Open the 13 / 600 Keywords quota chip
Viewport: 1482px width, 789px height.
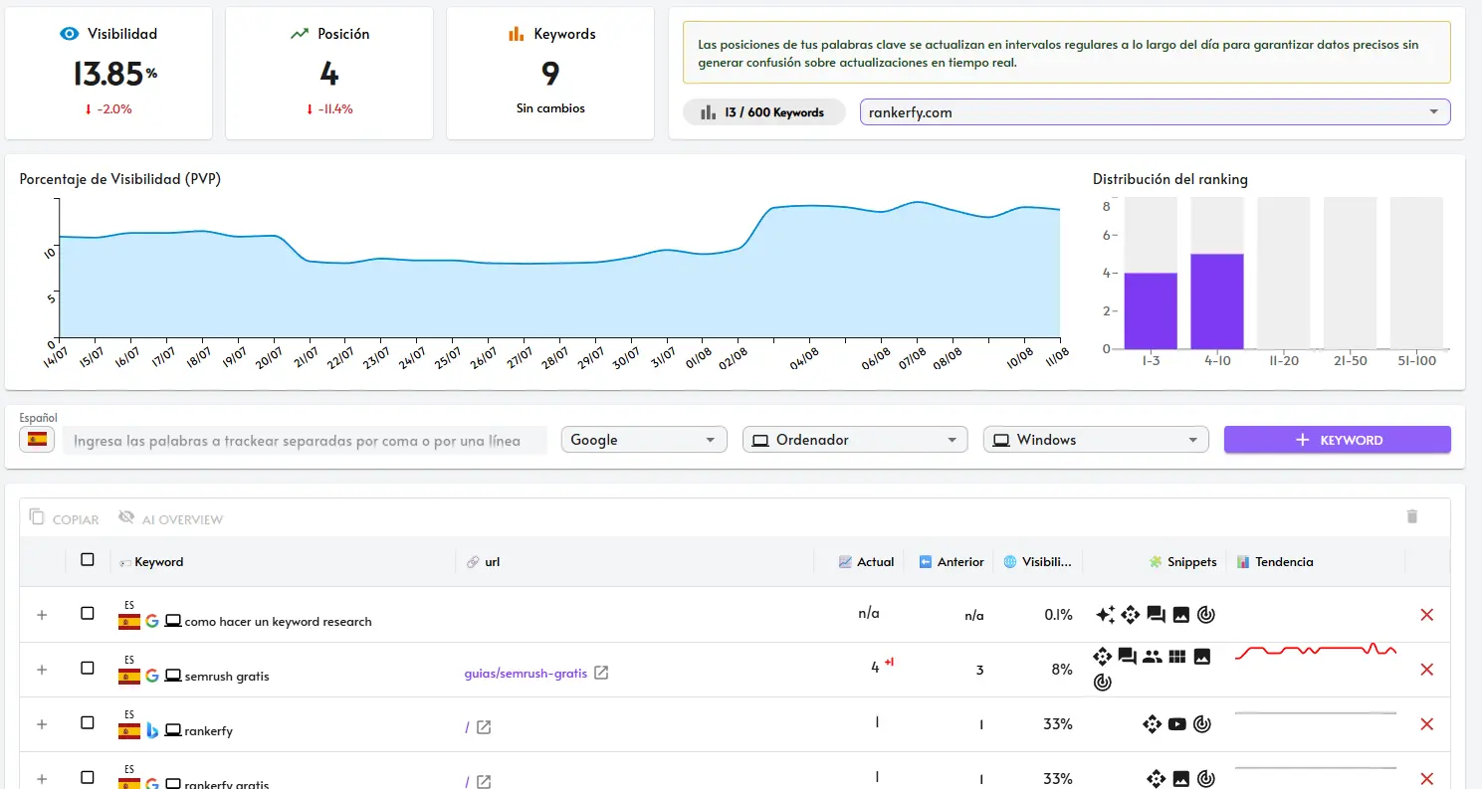(x=764, y=112)
